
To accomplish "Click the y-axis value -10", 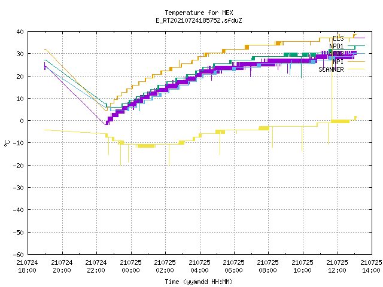I will click(x=19, y=143).
